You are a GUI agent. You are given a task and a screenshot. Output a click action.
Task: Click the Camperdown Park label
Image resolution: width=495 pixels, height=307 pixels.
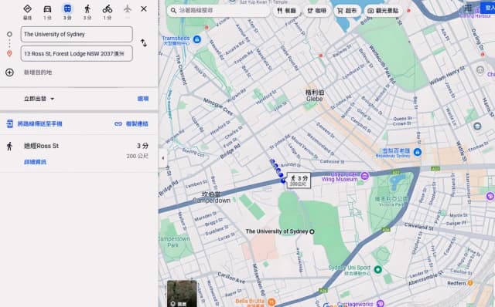[x=173, y=241]
